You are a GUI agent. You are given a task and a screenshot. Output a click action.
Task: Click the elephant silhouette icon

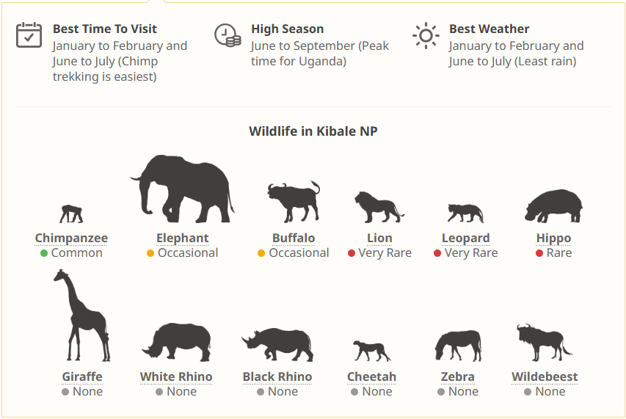coord(183,189)
